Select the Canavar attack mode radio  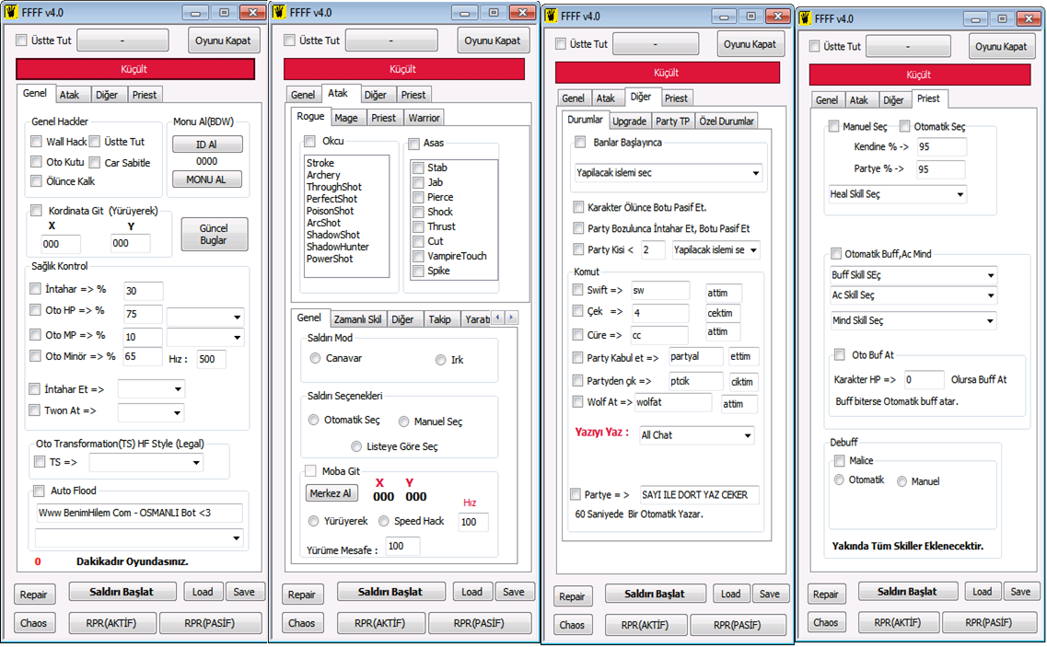point(315,359)
